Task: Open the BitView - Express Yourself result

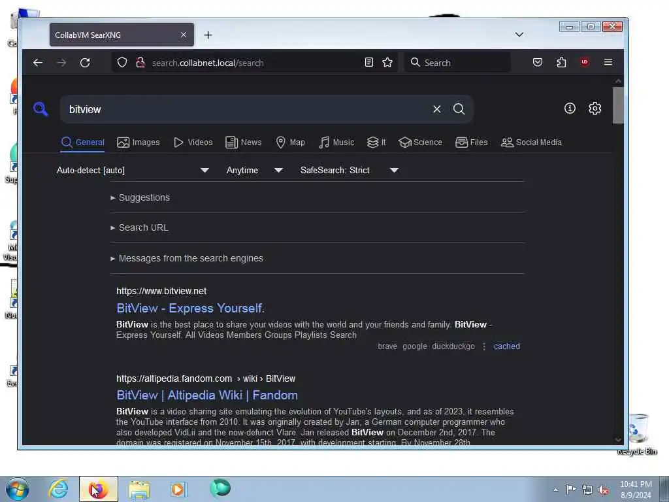Action: (190, 309)
